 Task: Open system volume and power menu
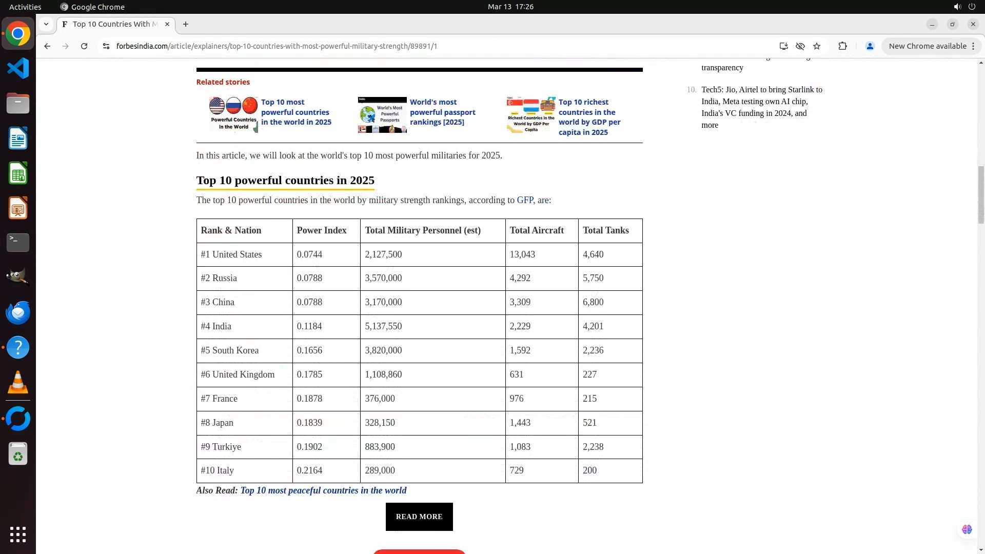coord(964,7)
